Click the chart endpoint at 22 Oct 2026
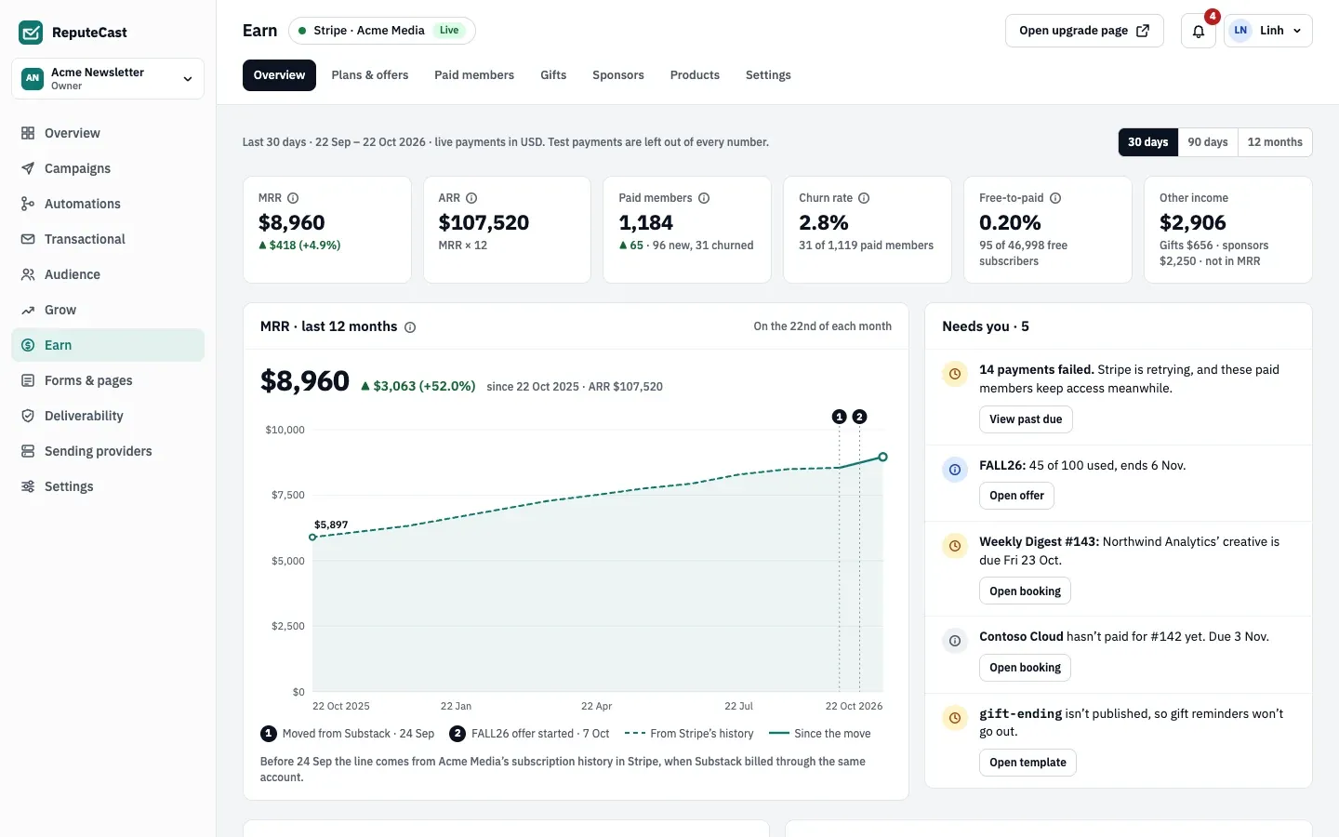This screenshot has width=1339, height=837. click(883, 457)
